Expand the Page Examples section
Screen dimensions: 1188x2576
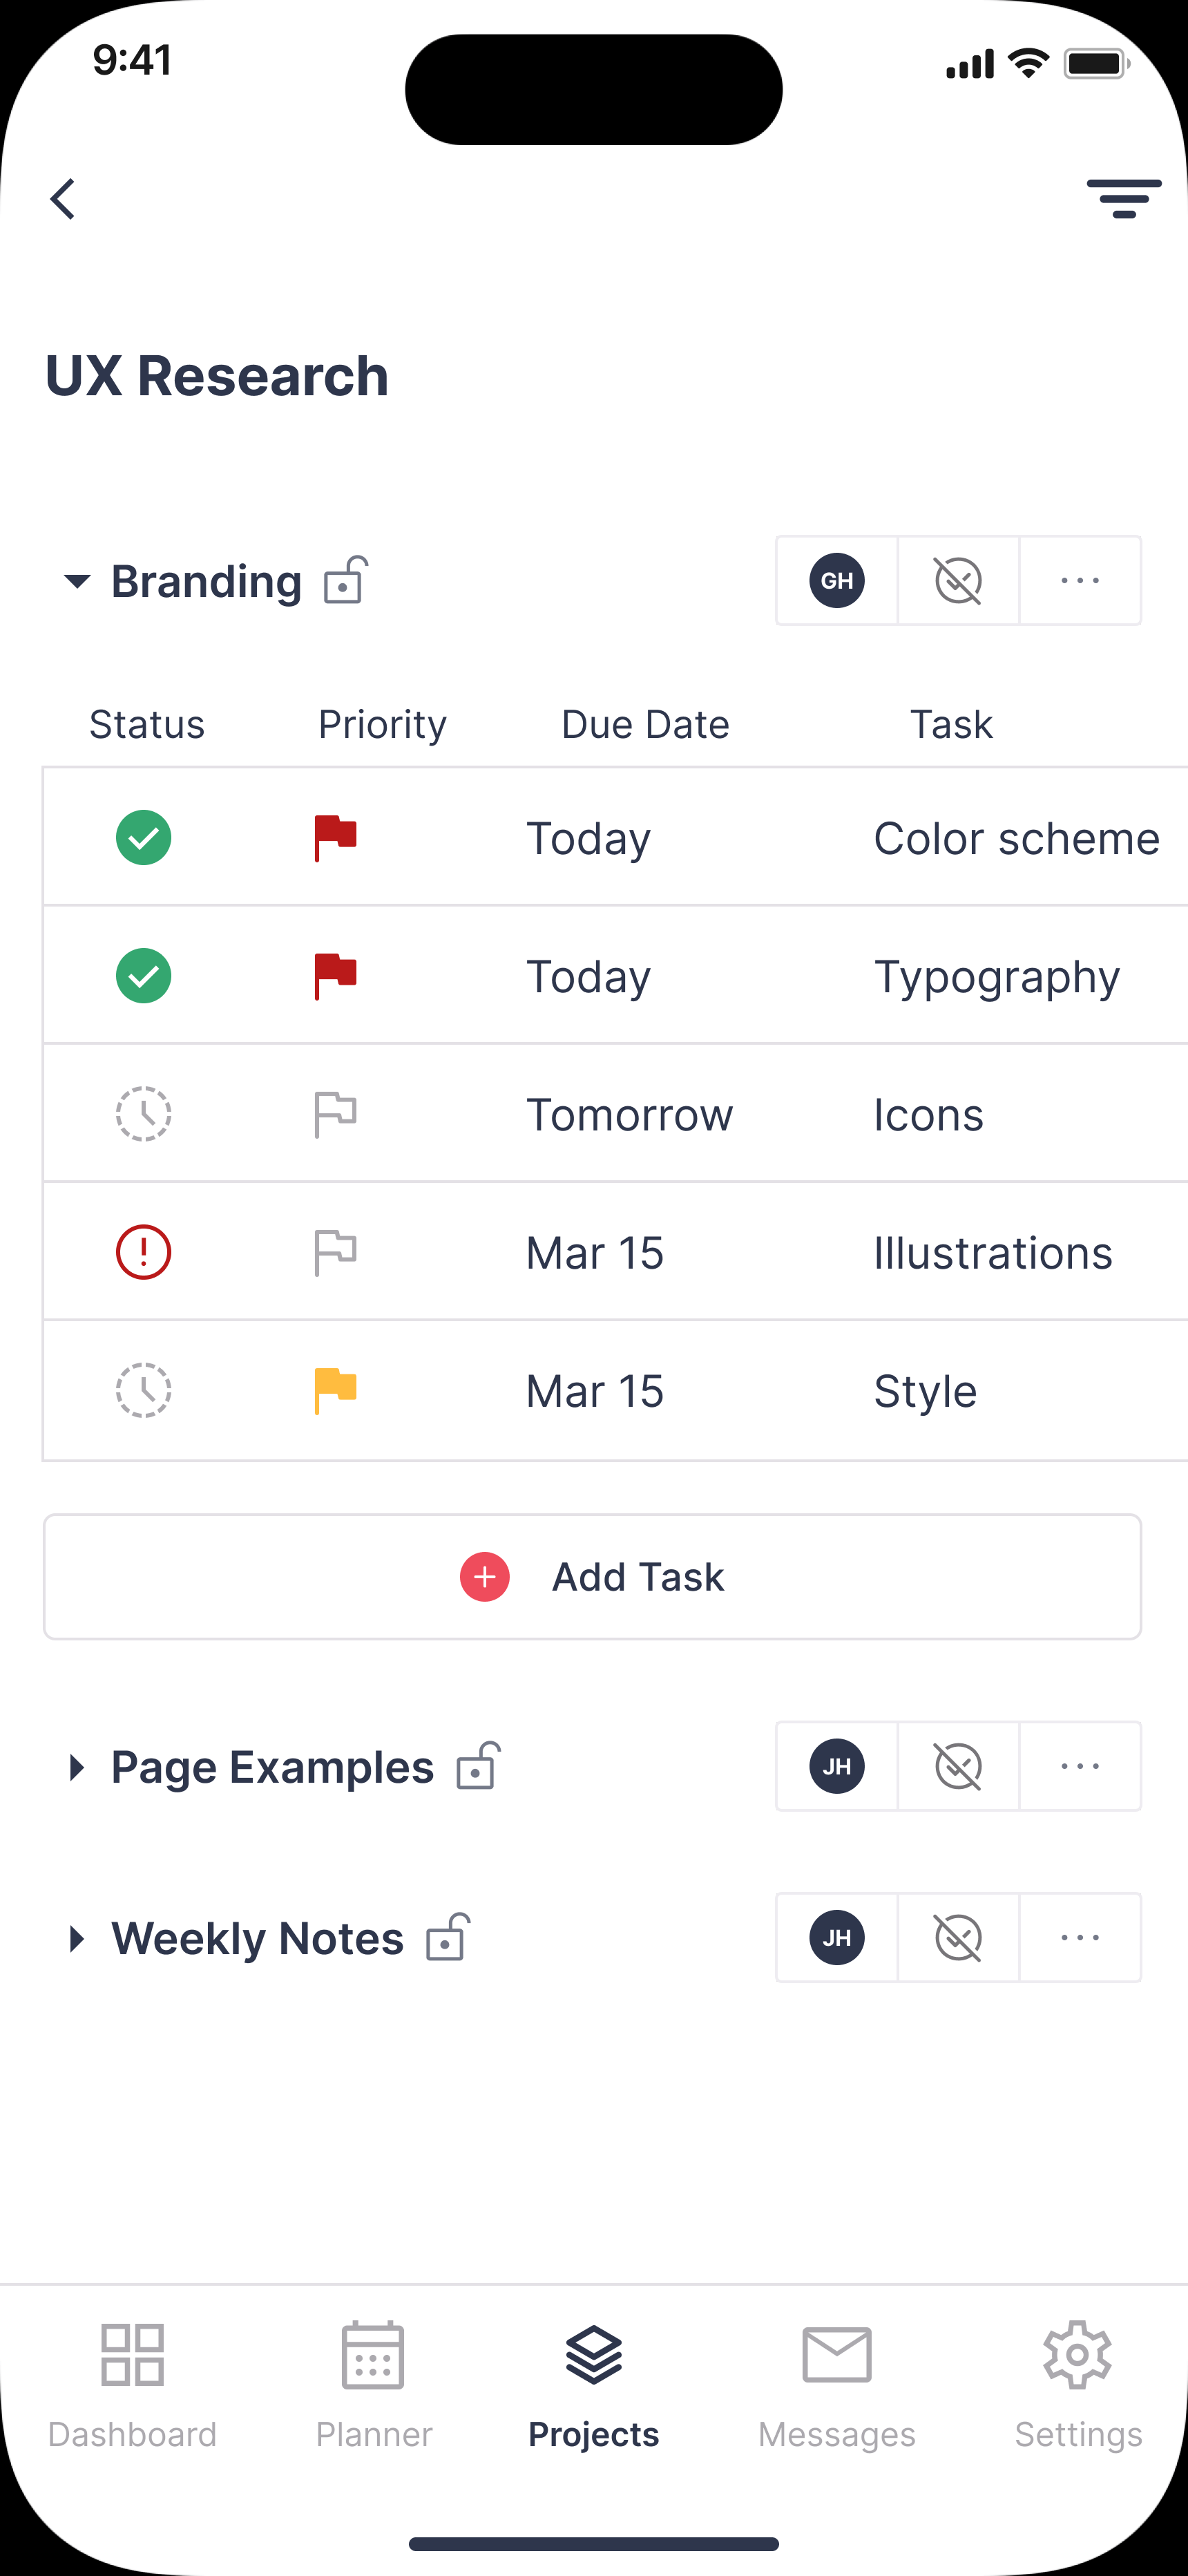(77, 1767)
